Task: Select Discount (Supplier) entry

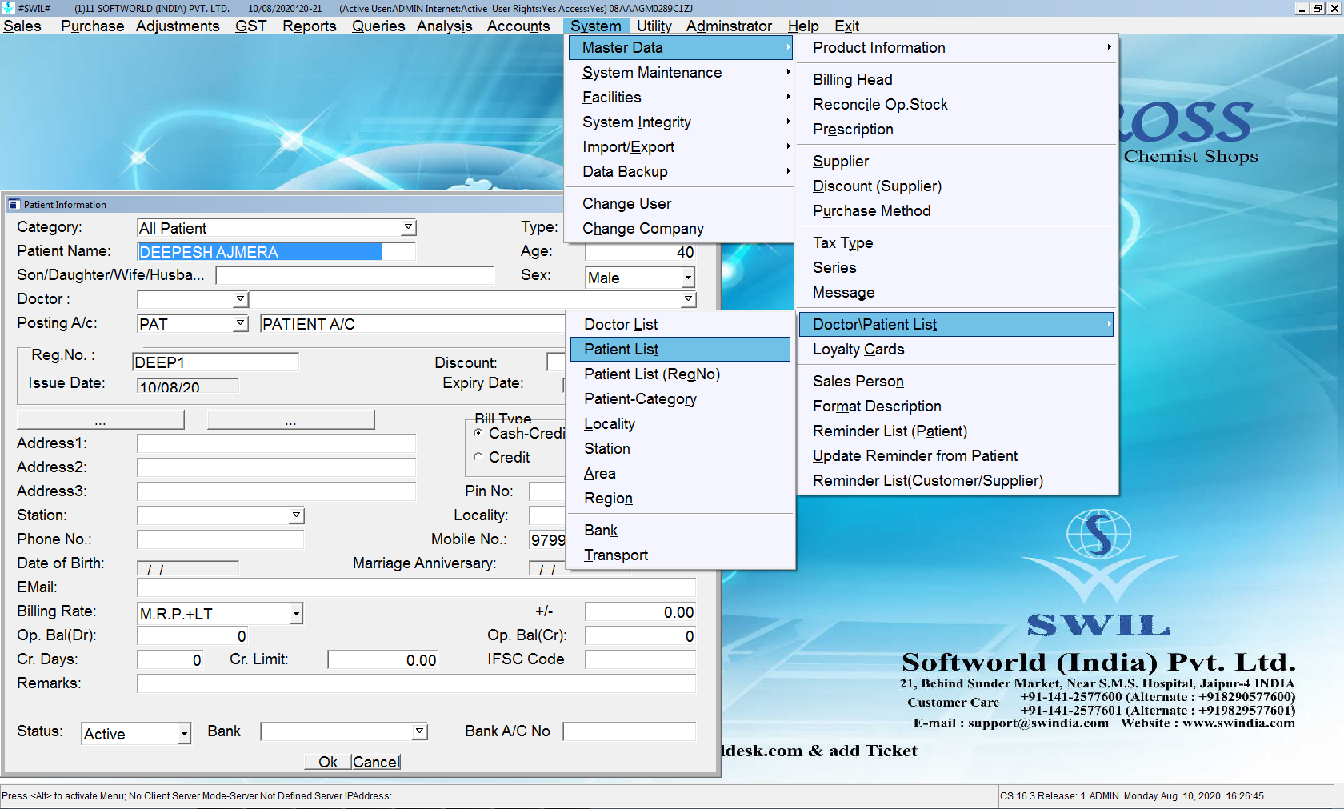Action: coord(956,186)
